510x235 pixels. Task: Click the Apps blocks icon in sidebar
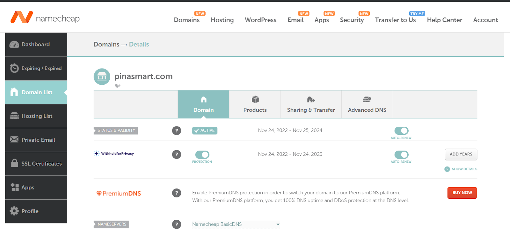coord(15,187)
